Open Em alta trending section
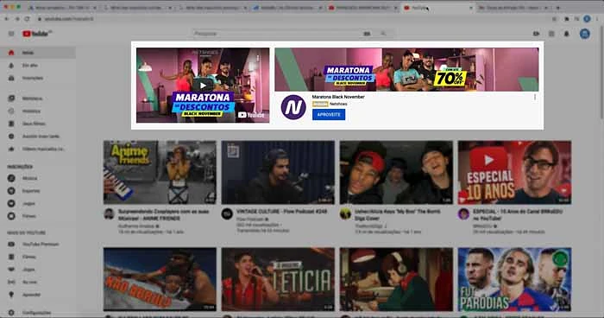Screen dimensions: 604x318 (38, 65)
